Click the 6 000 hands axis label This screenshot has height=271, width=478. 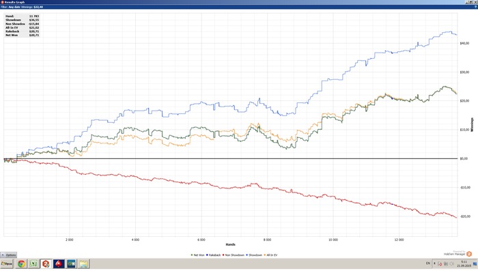pos(201,240)
